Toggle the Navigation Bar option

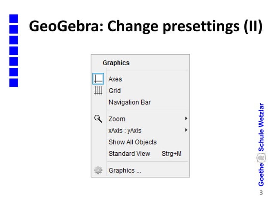[129, 102]
